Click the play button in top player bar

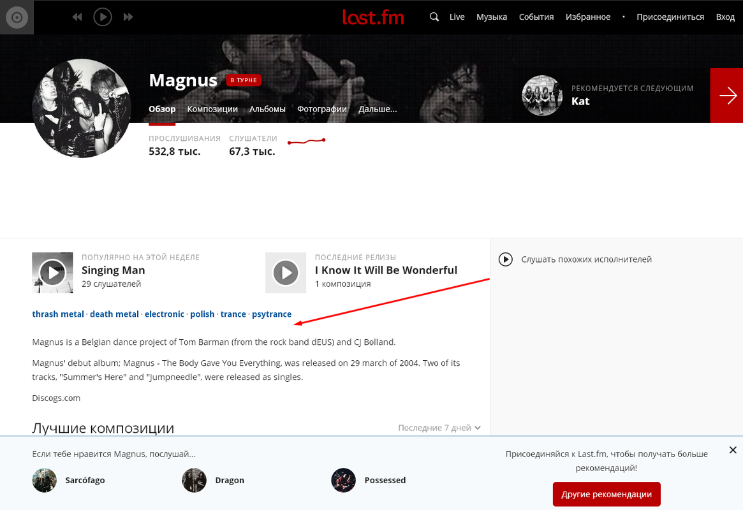click(x=102, y=17)
